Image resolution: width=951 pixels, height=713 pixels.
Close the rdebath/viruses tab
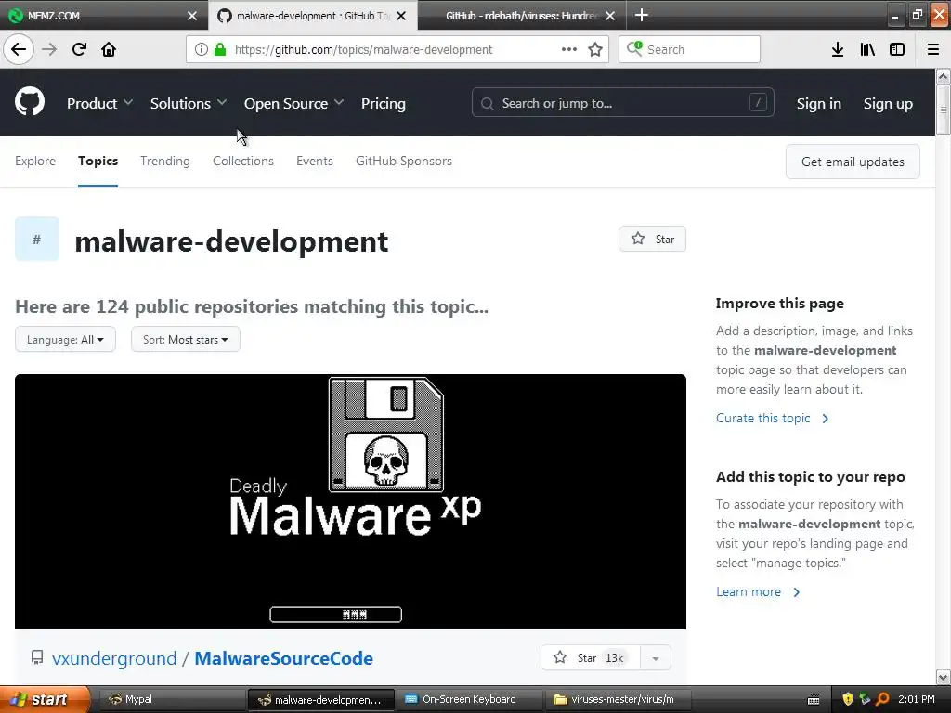(x=610, y=16)
